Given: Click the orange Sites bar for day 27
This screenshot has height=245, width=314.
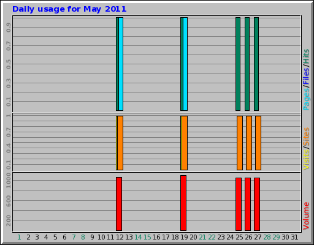Looking at the screenshot, I should [x=258, y=143].
